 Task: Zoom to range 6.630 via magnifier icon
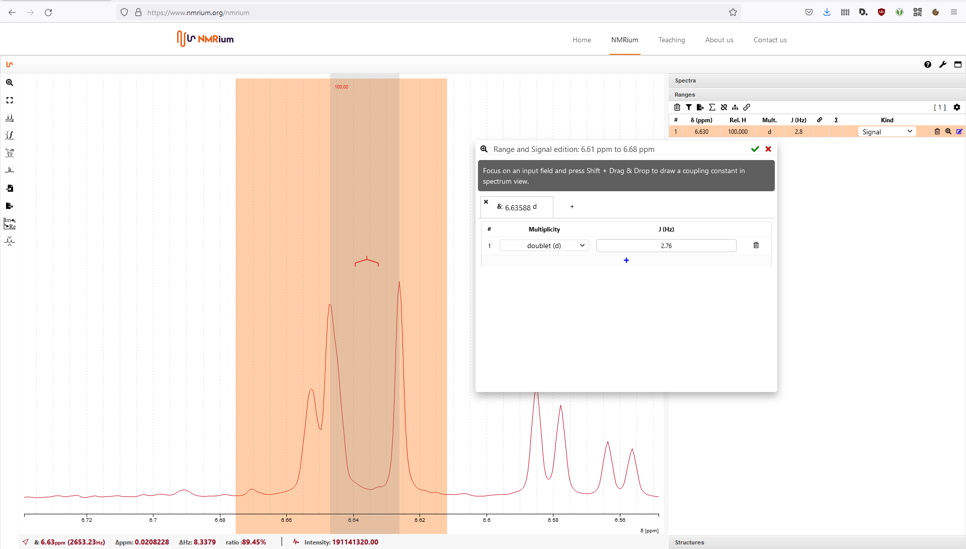tap(948, 131)
